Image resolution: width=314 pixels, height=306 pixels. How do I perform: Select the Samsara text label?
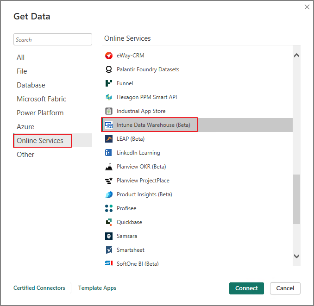127,236
